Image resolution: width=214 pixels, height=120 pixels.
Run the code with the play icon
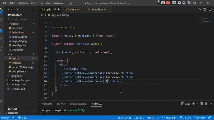tap(199, 9)
